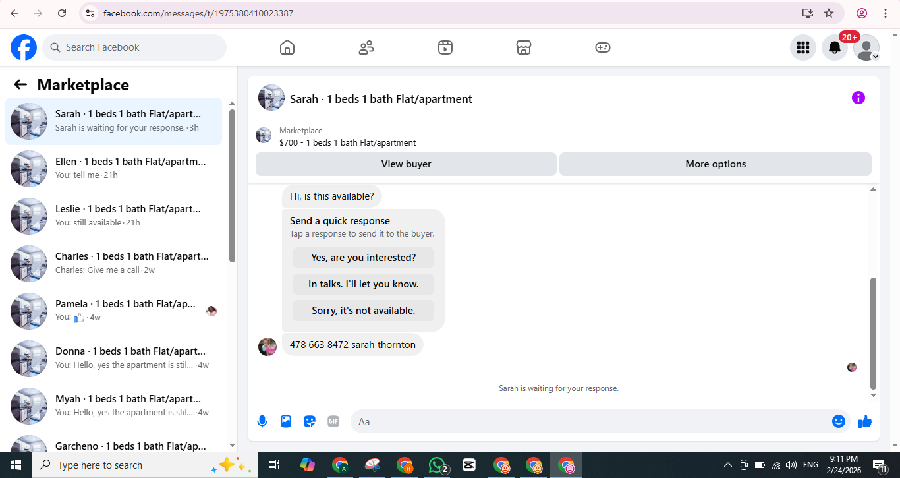
Task: Open the Windows notification center
Action: point(879,465)
